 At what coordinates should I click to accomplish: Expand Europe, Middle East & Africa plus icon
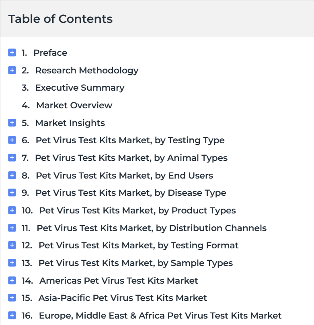coord(12,315)
